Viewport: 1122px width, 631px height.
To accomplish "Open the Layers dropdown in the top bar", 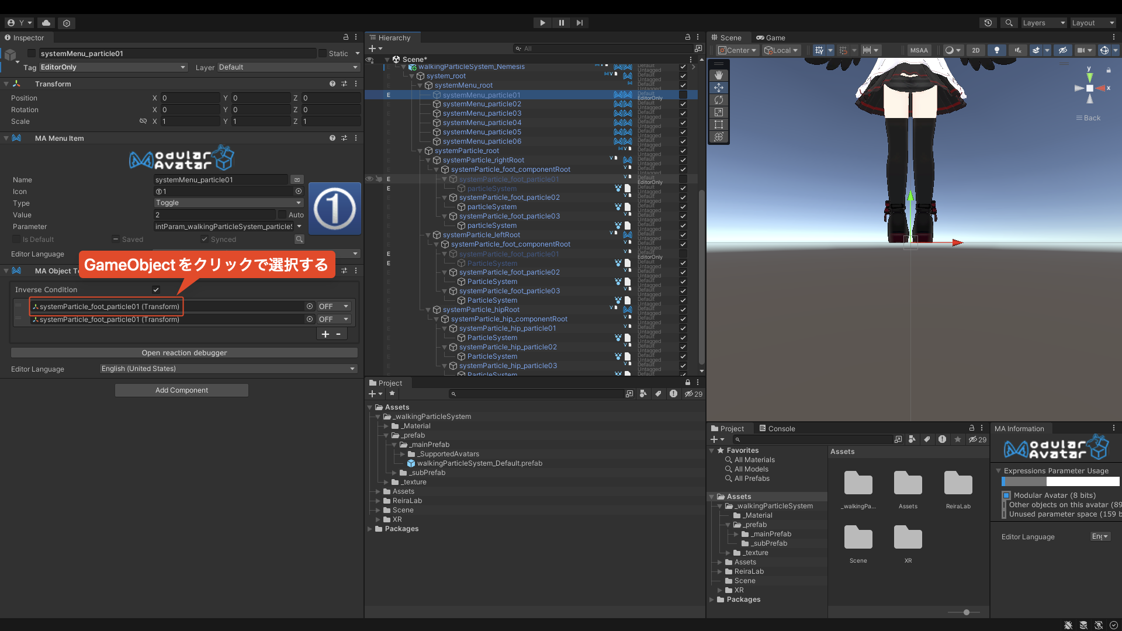I will 1043,23.
